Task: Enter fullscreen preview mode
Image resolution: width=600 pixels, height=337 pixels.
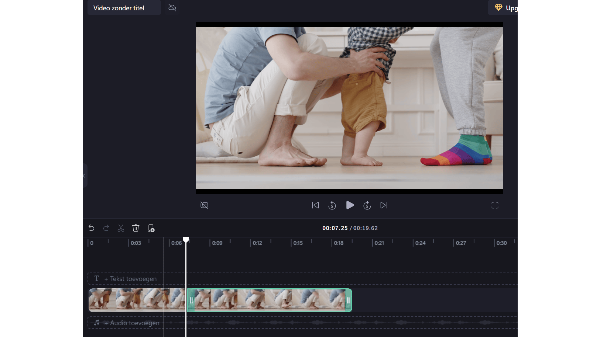Action: 495,205
